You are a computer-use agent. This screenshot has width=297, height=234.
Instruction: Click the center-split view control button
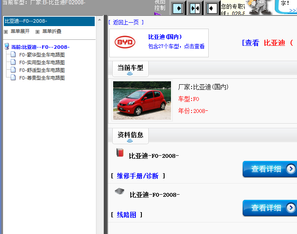point(195,9)
